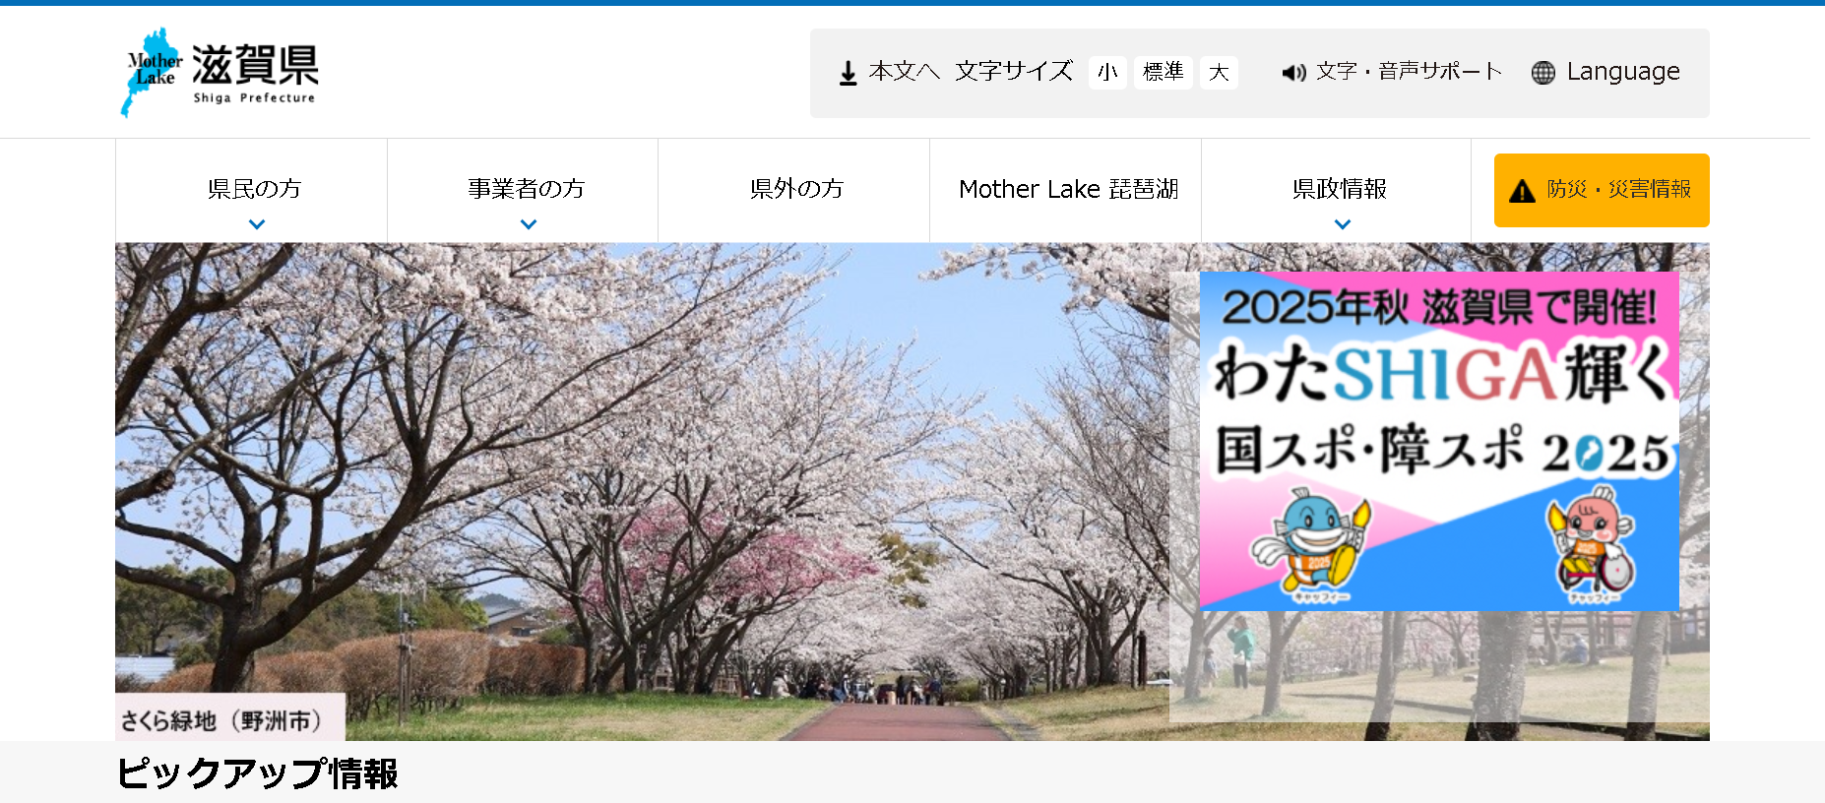Viewport: 1825px width, 803px height.
Task: Go to 県外の方 page
Action: point(796,189)
